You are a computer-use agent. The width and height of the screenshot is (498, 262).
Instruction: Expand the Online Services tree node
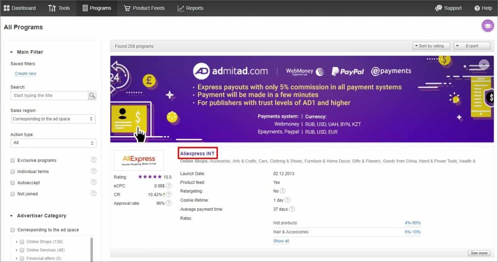[17, 250]
